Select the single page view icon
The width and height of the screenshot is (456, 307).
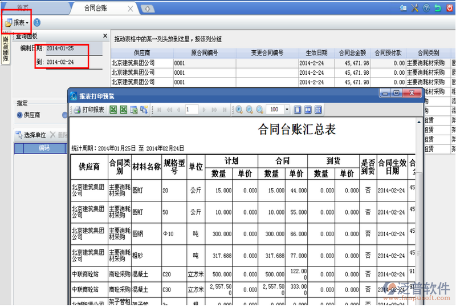[x=298, y=110]
